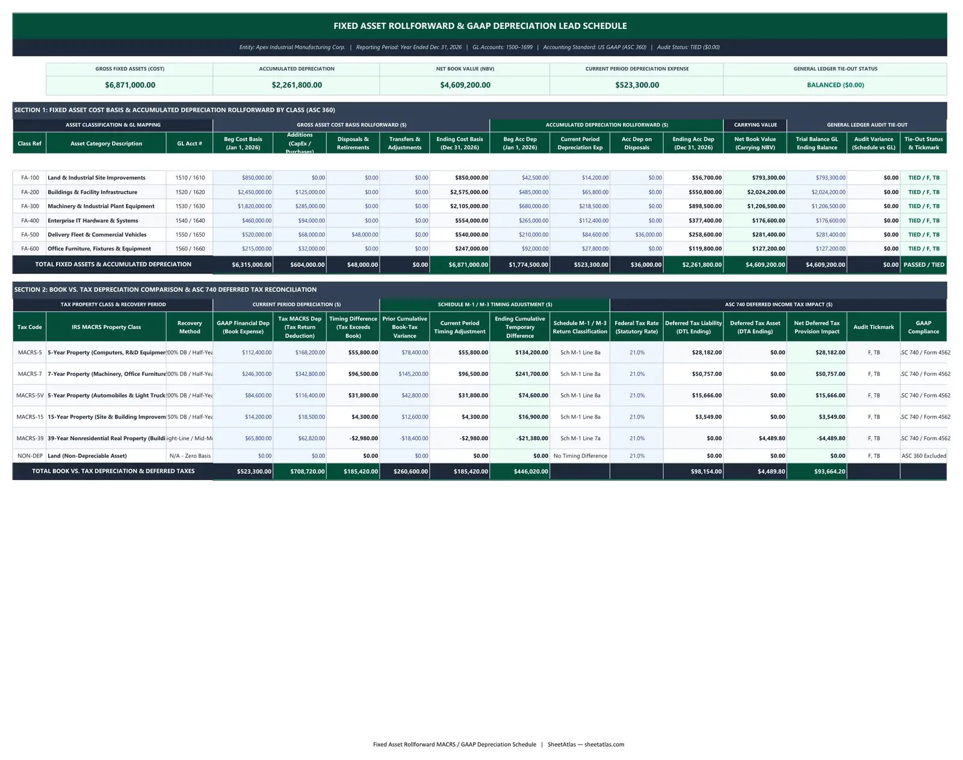Click the MACRS-5 tax code cell
This screenshot has width=963, height=760.
29,352
